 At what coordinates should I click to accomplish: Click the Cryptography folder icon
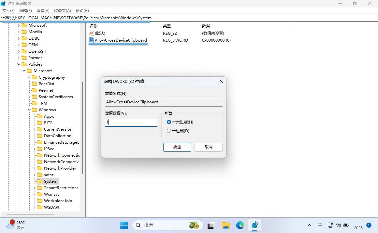(x=35, y=77)
